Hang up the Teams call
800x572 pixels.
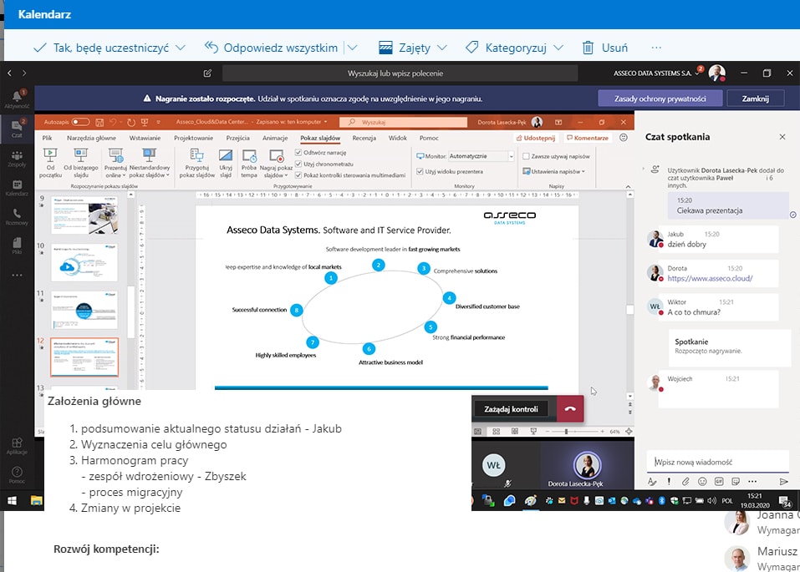click(570, 409)
